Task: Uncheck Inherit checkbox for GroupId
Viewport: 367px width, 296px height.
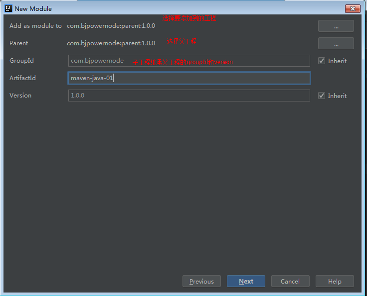Action: pos(322,61)
